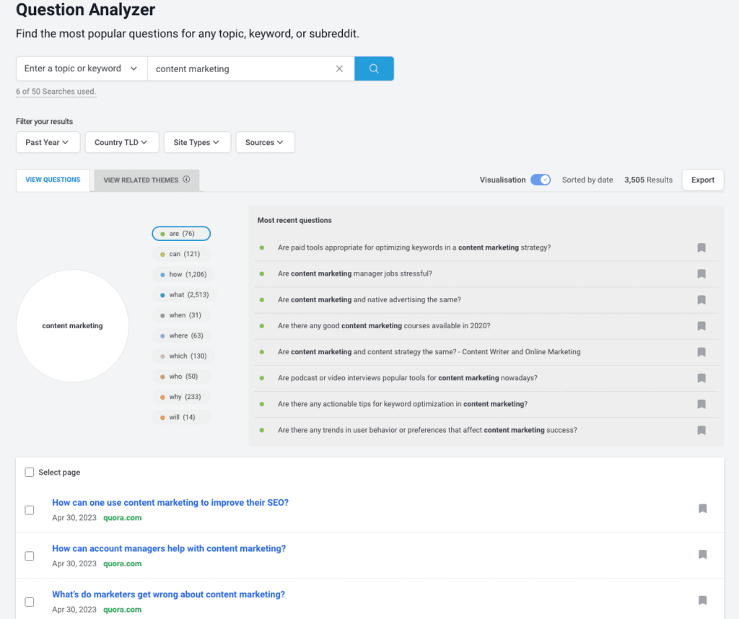Click info icon beside View Related Themes
The image size is (739, 619).
pyautogui.click(x=187, y=180)
